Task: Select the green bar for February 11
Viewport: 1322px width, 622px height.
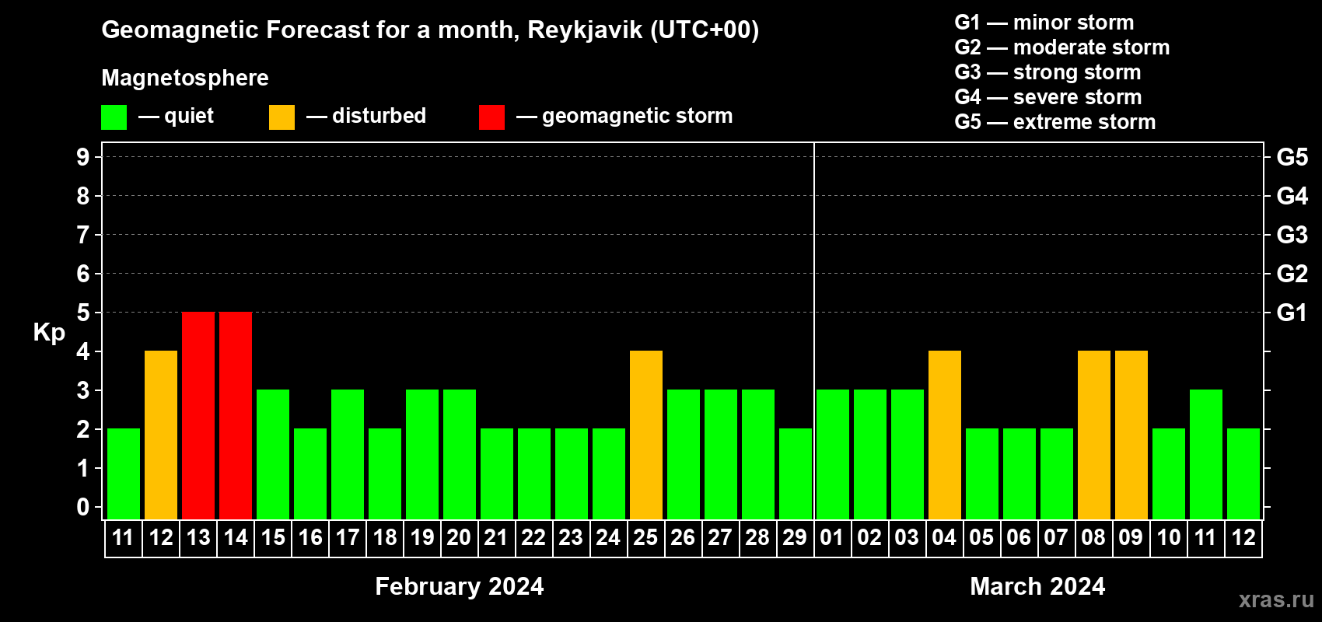Action: click(124, 473)
